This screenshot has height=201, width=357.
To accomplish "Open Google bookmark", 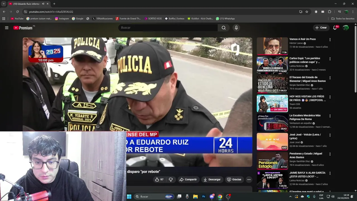I will coord(78,19).
